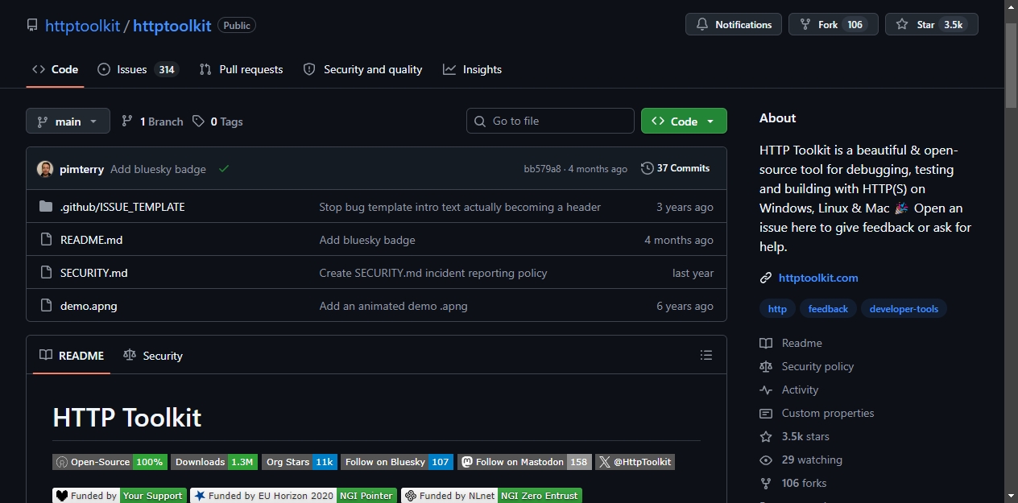Image resolution: width=1018 pixels, height=503 pixels.
Task: Click the repository icon beside httptoolkit
Action: (32, 25)
